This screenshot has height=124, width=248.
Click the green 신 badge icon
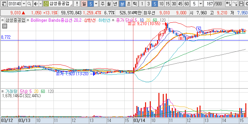click(x=46, y=4)
